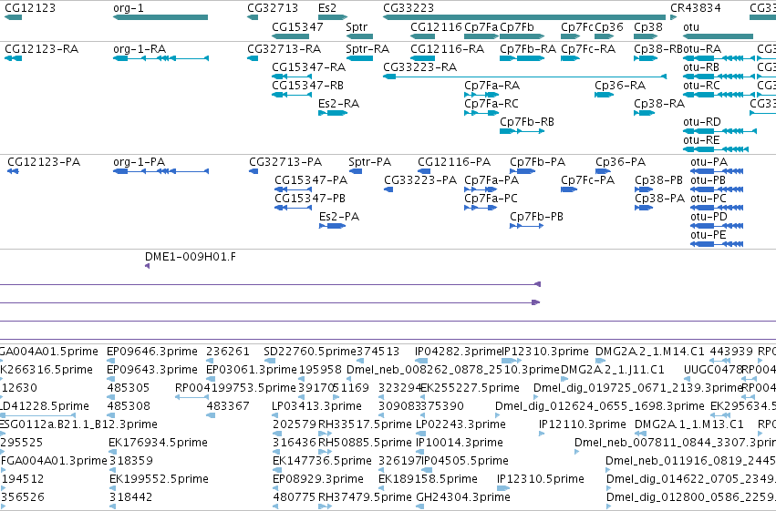Click the org-1 gene label
This screenshot has width=776, height=511.
(129, 8)
